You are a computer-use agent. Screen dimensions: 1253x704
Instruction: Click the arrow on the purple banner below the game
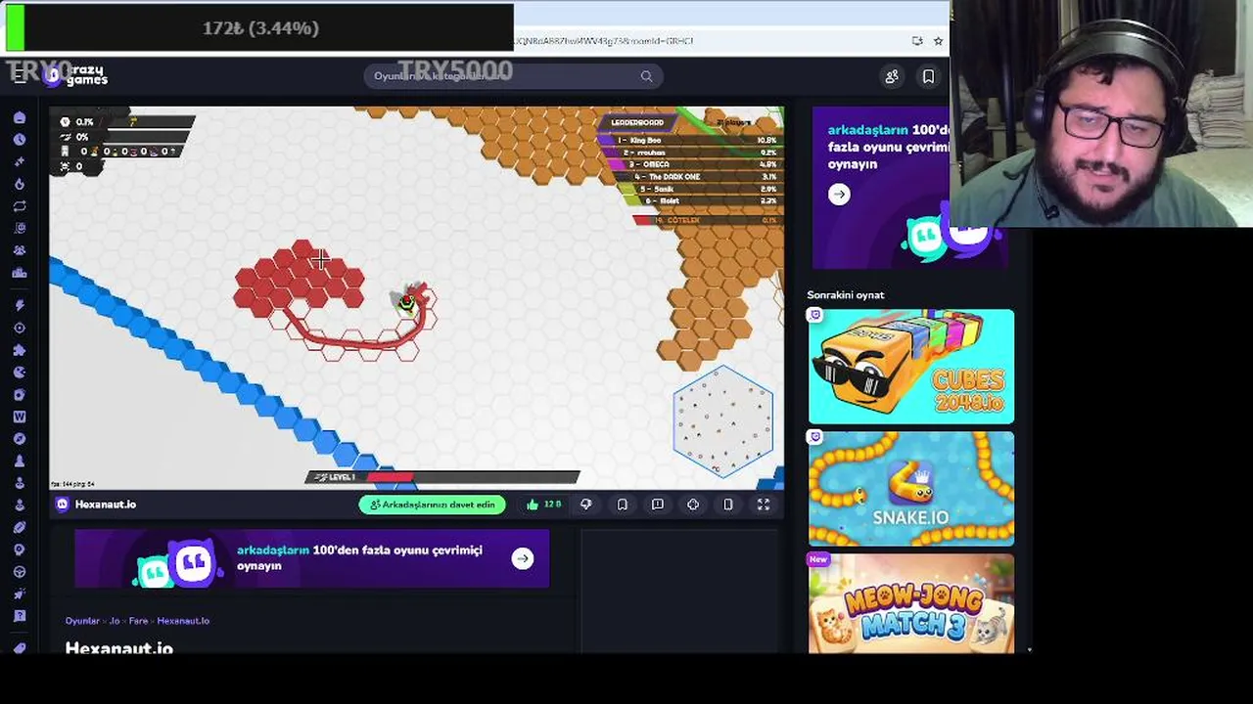click(x=523, y=558)
